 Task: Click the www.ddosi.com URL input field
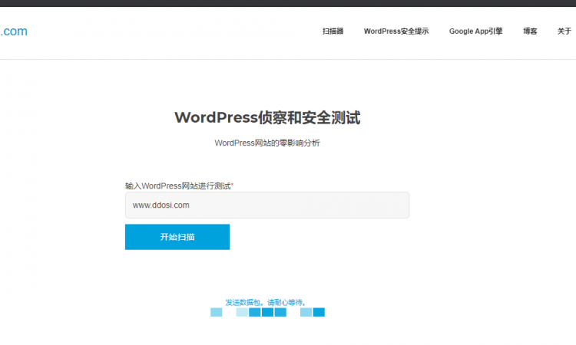(267, 205)
